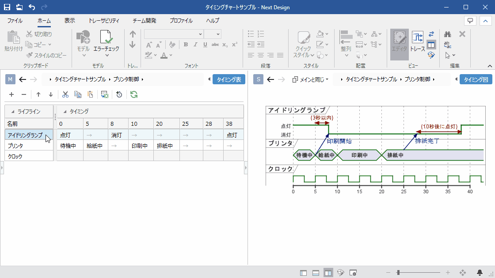This screenshot has height=278, width=495.
Task: Go back in main editor navigation
Action: coord(23,79)
